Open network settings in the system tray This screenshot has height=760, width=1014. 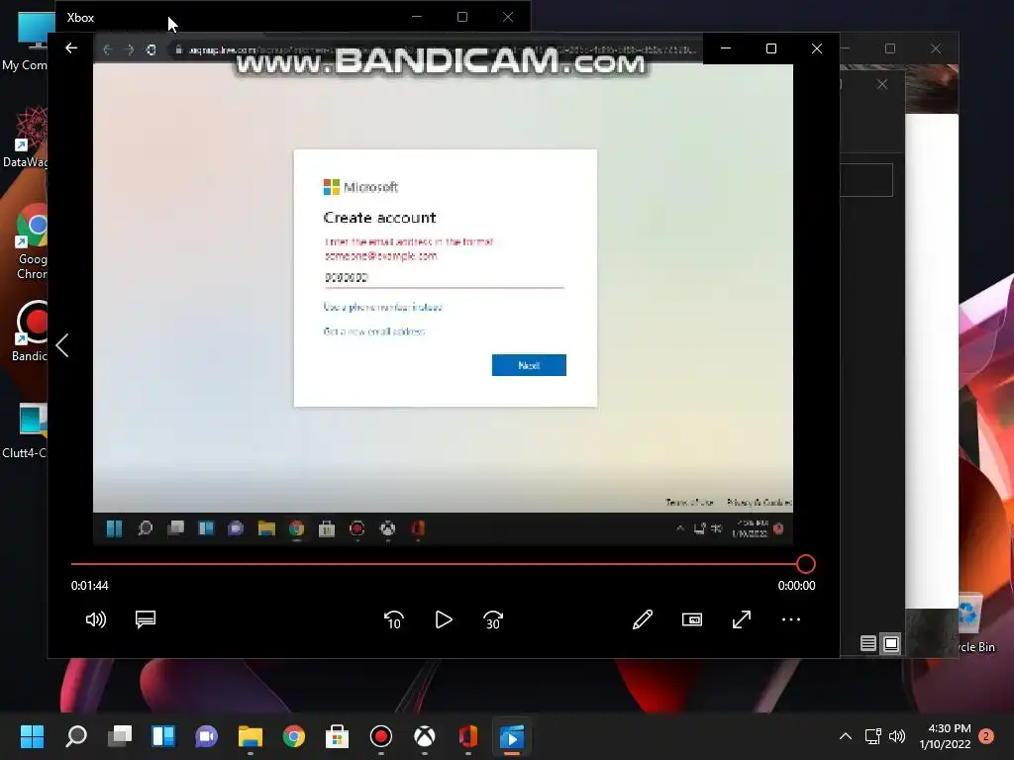coord(873,736)
